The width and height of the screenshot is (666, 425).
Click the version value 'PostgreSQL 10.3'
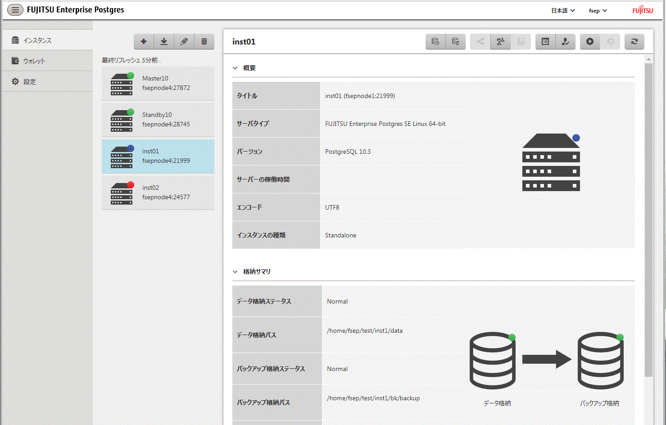click(x=348, y=152)
